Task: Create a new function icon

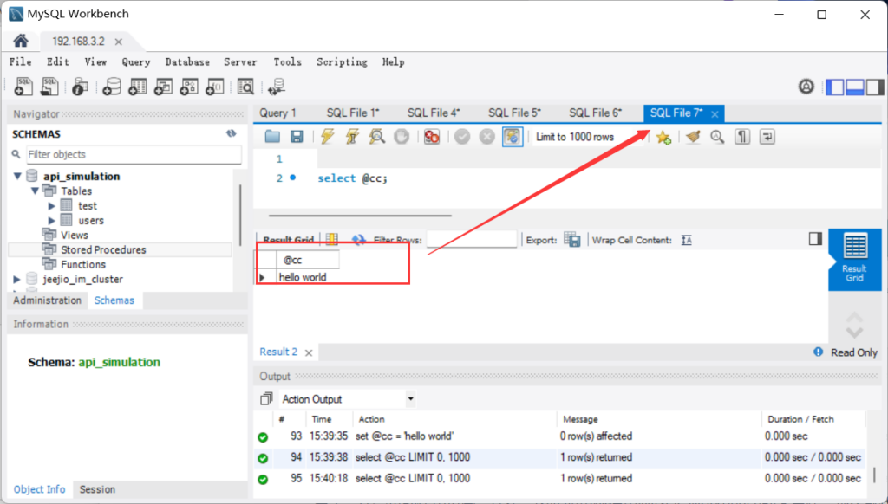Action: (215, 87)
